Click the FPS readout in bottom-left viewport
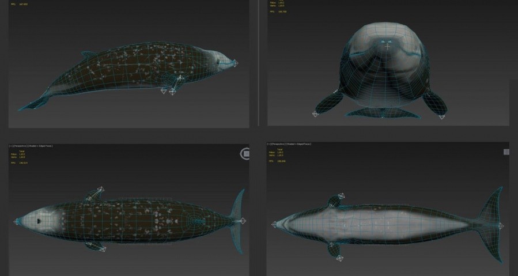This screenshot has width=518, height=276. tap(20, 162)
